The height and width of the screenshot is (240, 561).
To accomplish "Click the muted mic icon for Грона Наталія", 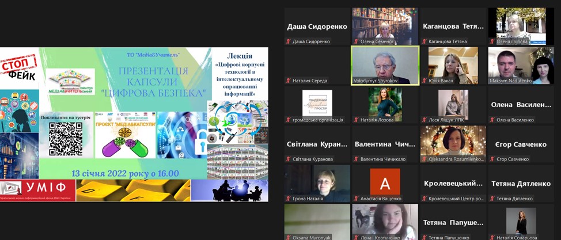I will pyautogui.click(x=289, y=199).
